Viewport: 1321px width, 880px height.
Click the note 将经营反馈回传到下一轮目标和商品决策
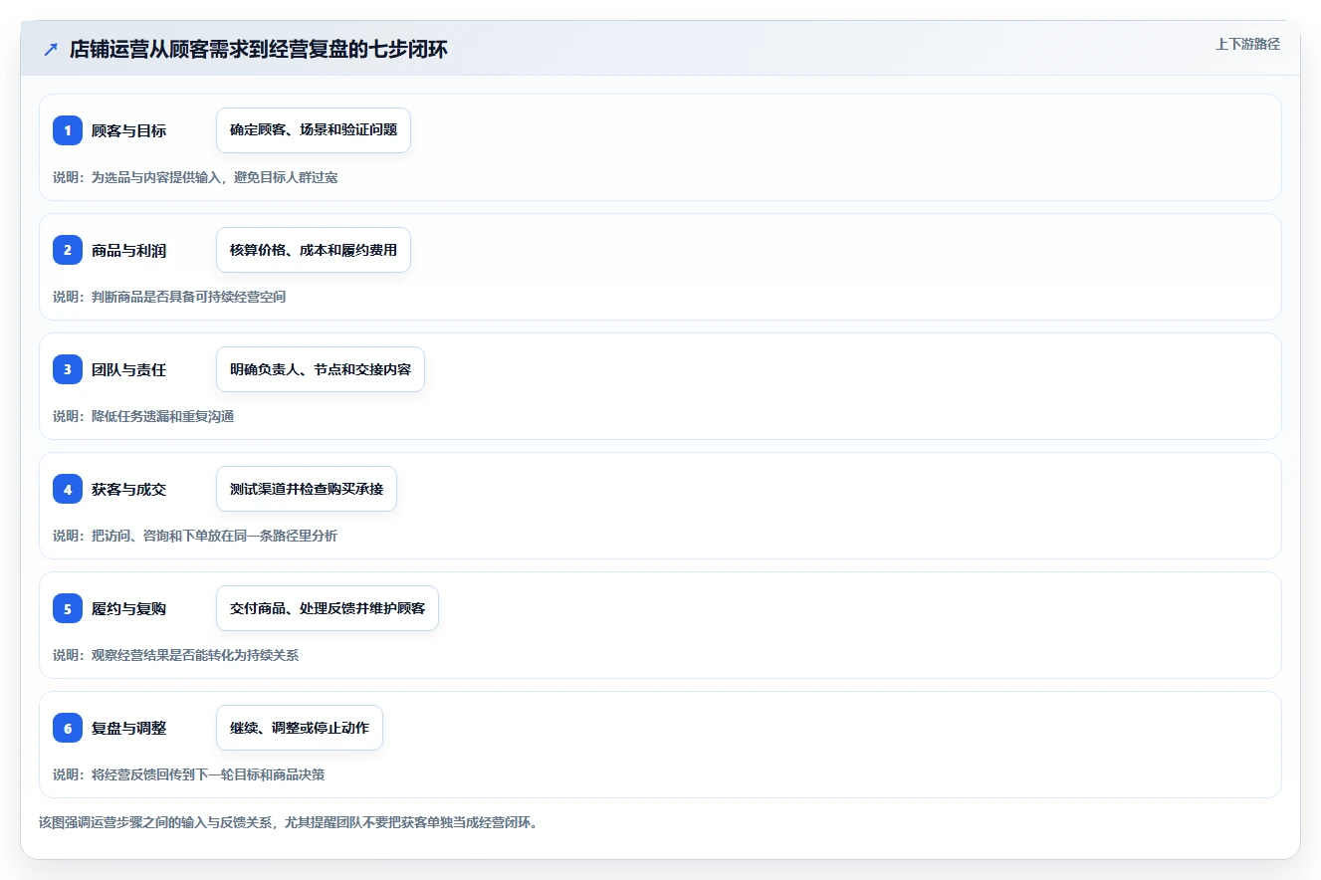point(208,774)
